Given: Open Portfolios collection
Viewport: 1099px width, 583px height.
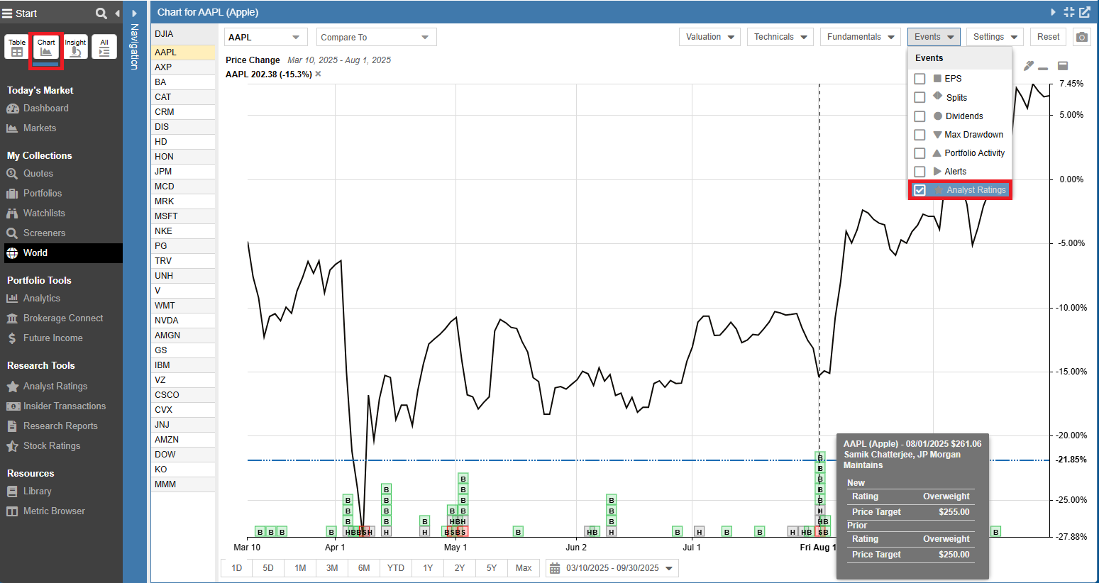Looking at the screenshot, I should [x=43, y=194].
